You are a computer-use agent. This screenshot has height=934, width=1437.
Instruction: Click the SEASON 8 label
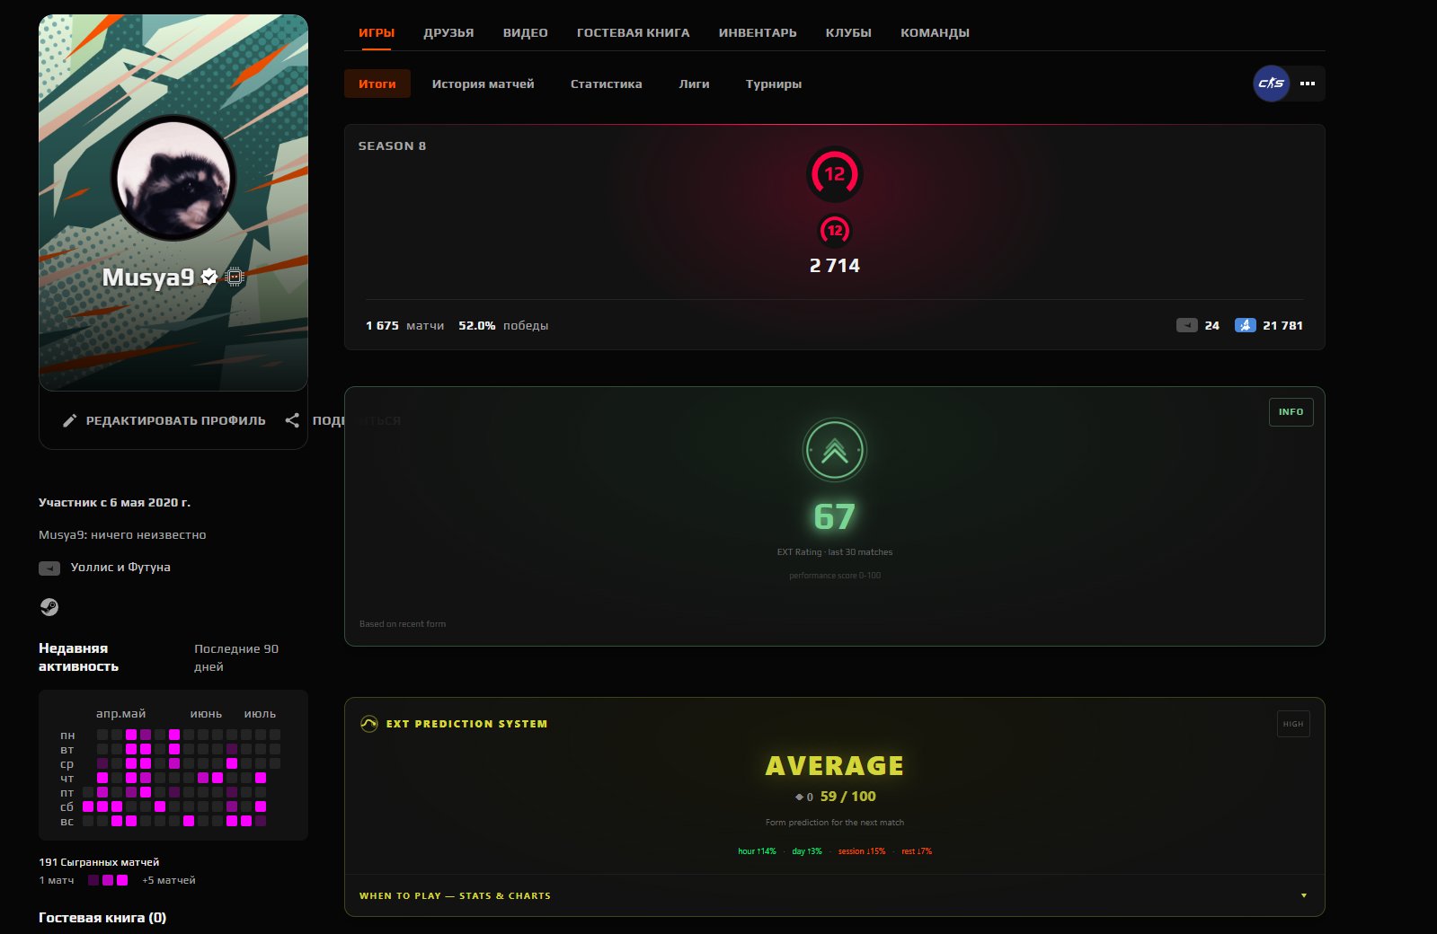392,145
